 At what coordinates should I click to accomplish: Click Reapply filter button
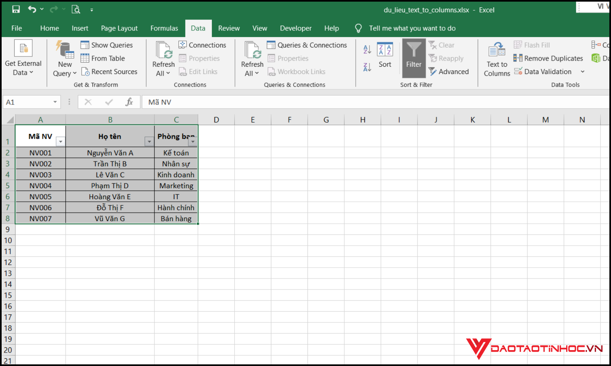(x=446, y=59)
